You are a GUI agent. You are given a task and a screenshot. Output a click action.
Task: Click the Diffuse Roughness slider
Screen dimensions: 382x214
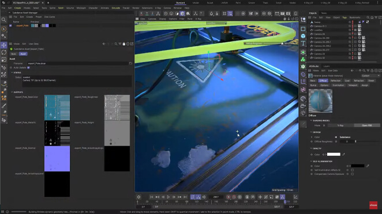click(368, 142)
